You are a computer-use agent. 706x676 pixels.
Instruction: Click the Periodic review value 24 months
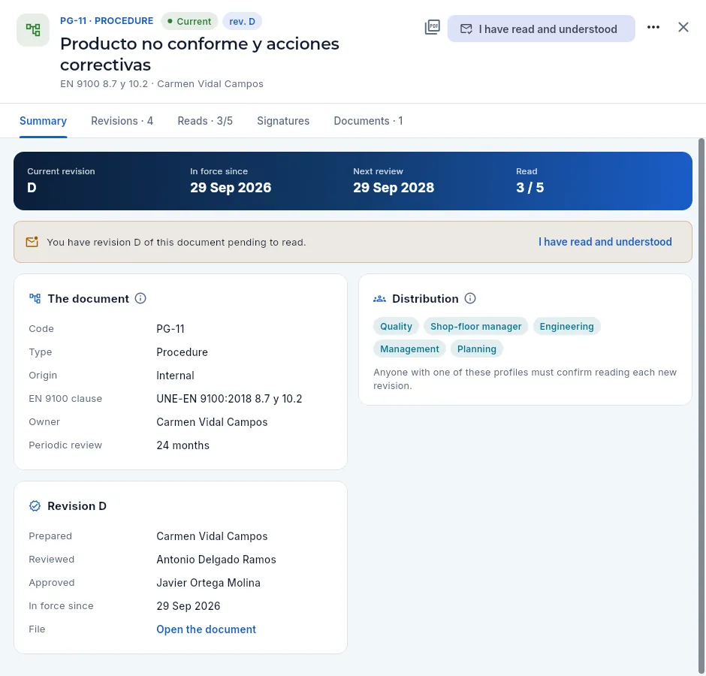[183, 445]
